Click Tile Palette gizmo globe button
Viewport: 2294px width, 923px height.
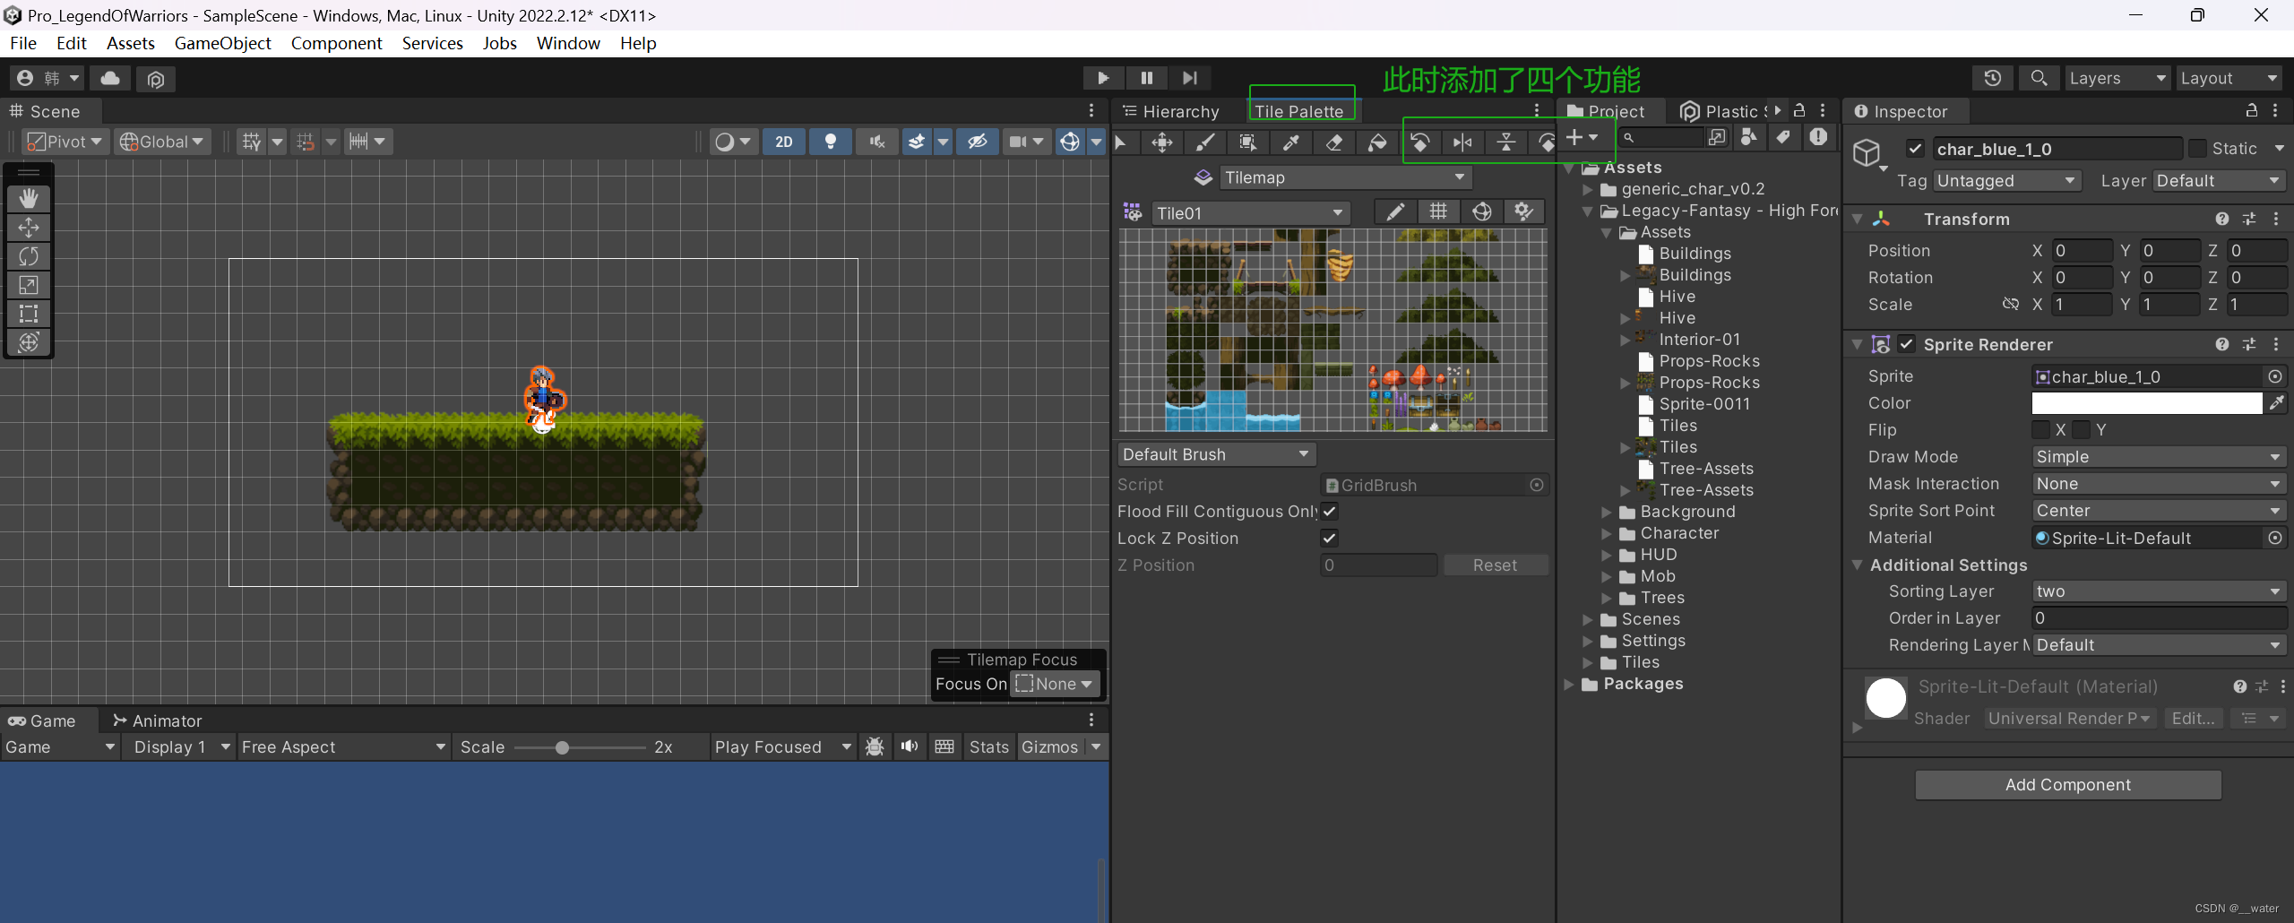(x=1482, y=211)
